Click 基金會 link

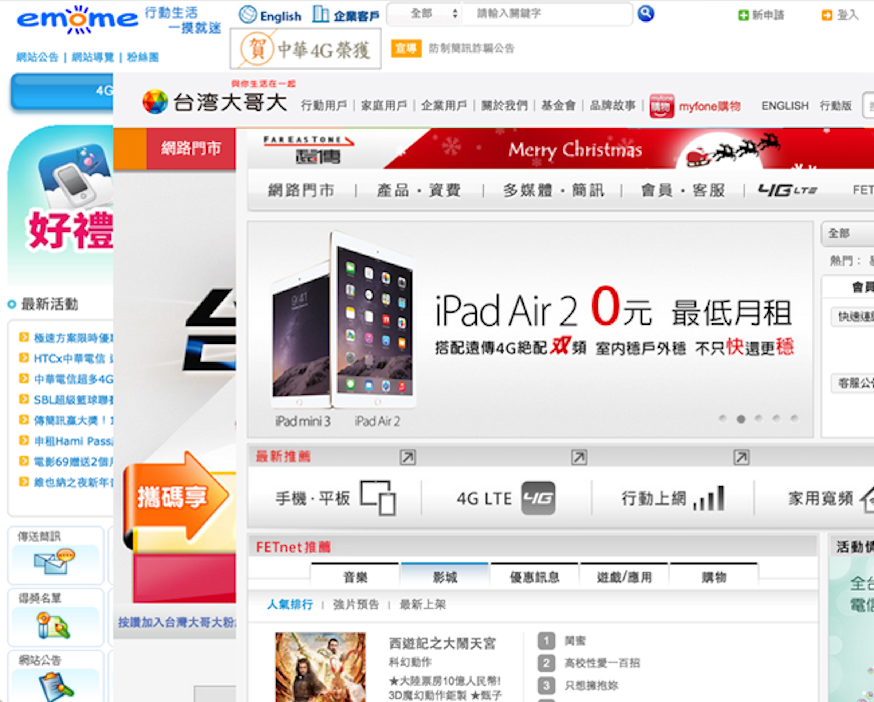[558, 105]
